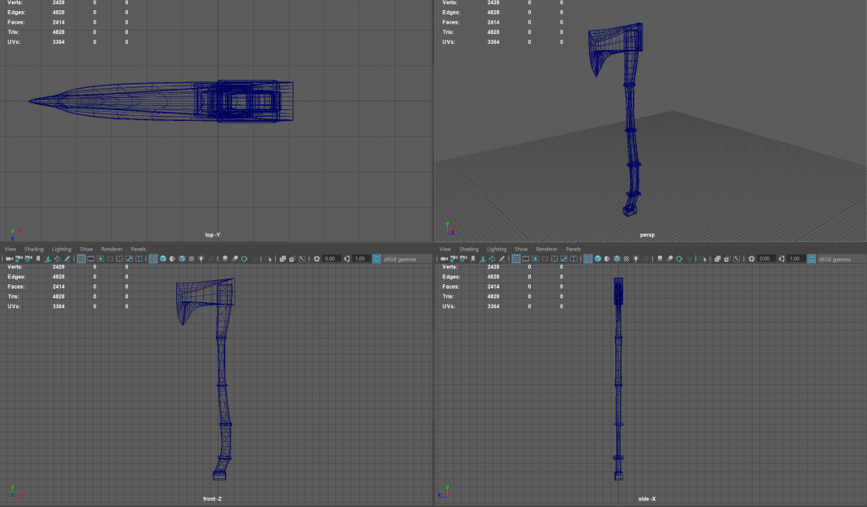Click Show in side view panel menu

point(521,249)
